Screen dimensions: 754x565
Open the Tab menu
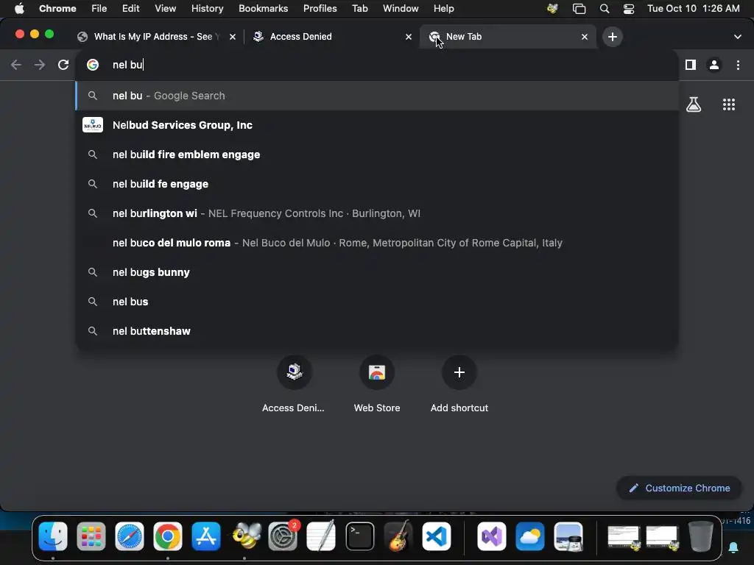tap(359, 9)
